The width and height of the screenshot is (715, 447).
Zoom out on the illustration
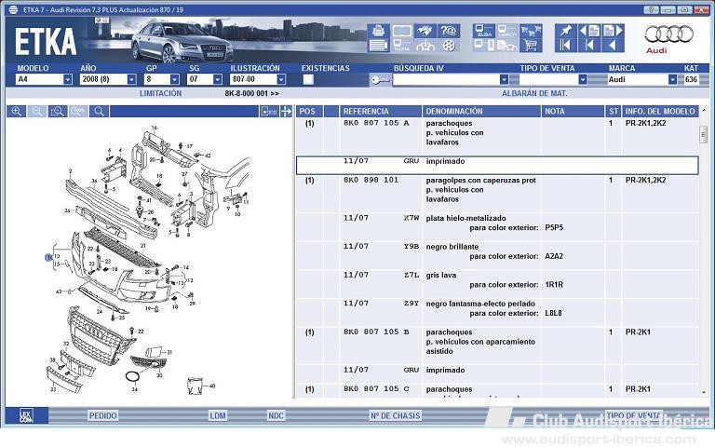pyautogui.click(x=37, y=112)
